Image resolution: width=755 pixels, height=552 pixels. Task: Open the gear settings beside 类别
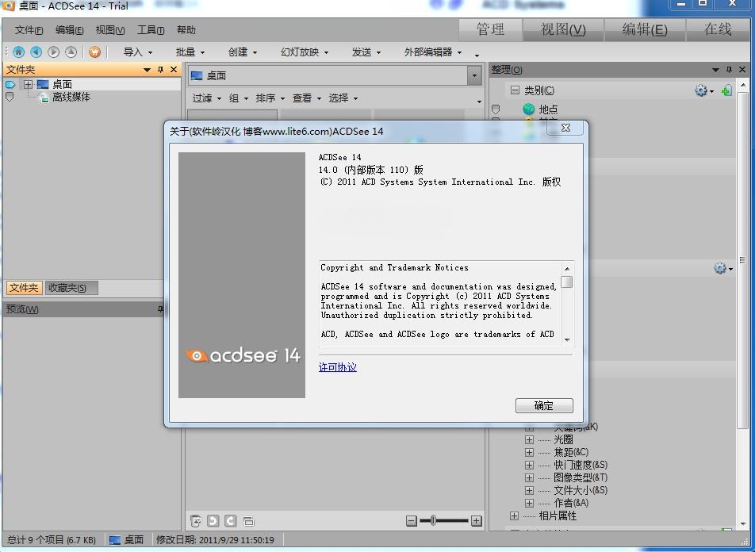[704, 90]
